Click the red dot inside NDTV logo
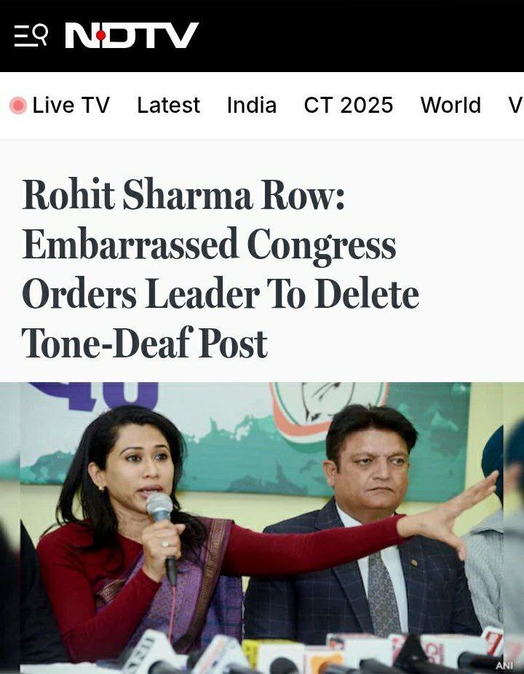Image resolution: width=524 pixels, height=674 pixels. (101, 35)
